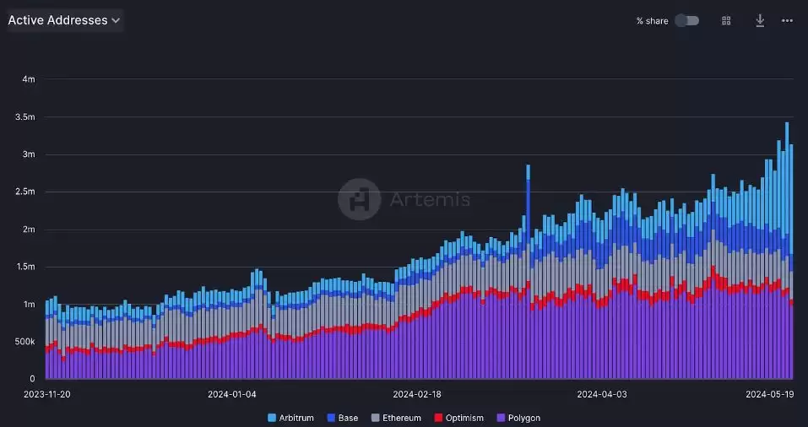Click the 2024-02-18 axis date

417,393
